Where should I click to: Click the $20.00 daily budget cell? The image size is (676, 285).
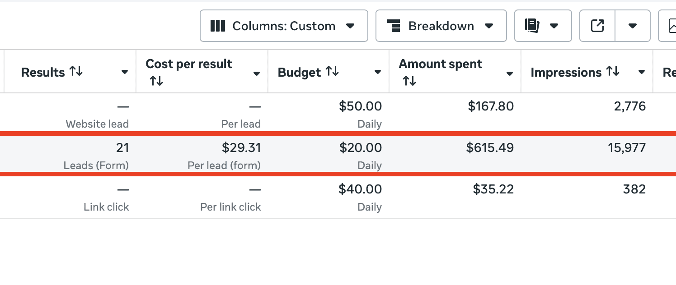click(360, 148)
